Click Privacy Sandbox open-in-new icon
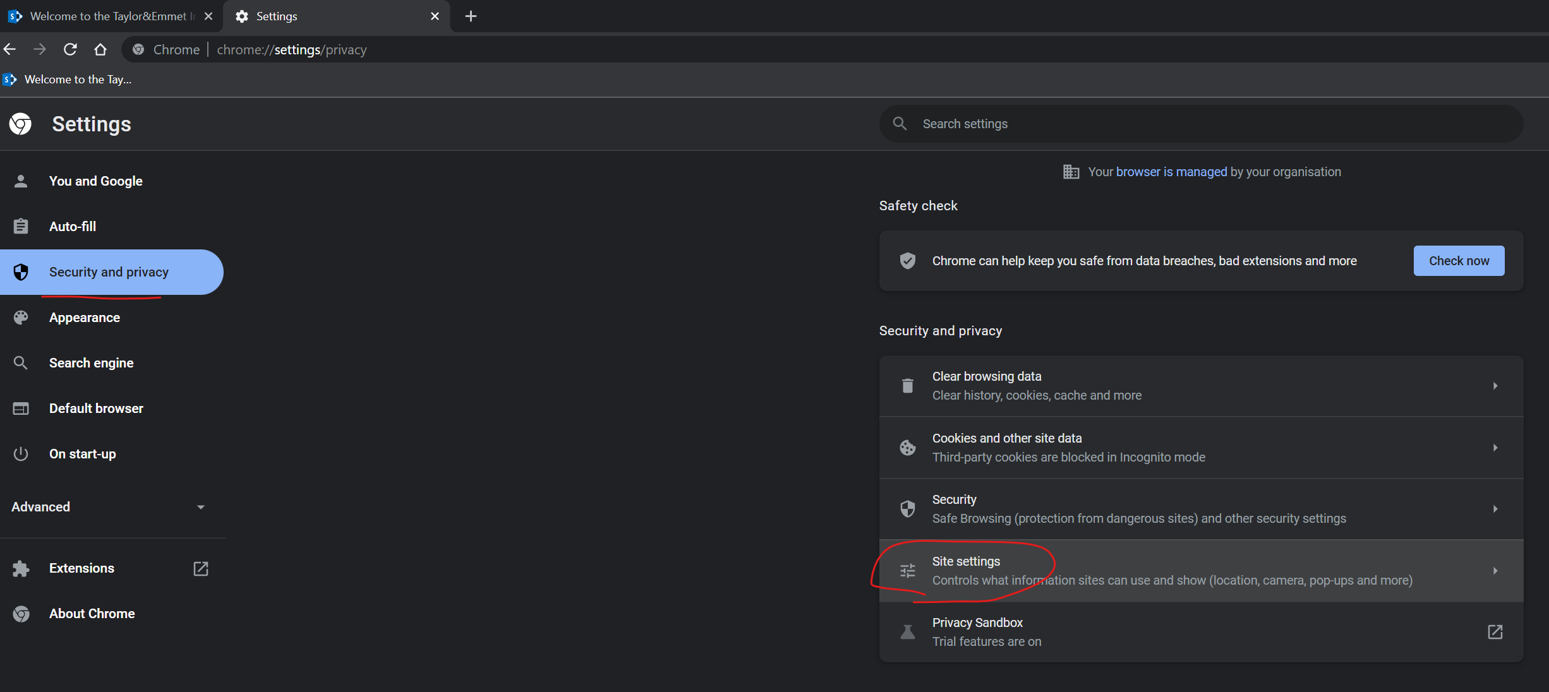Screen dimensions: 1549x692 coord(1495,632)
